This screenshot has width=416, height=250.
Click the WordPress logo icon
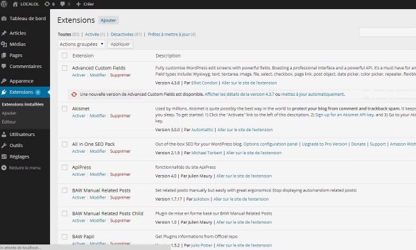click(x=3, y=4)
